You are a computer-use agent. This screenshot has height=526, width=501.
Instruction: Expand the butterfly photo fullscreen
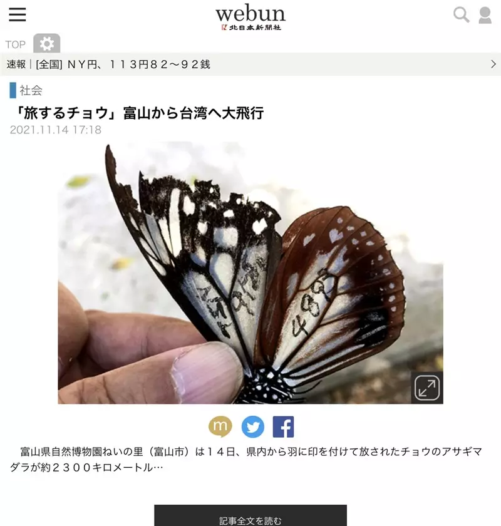coord(427,388)
